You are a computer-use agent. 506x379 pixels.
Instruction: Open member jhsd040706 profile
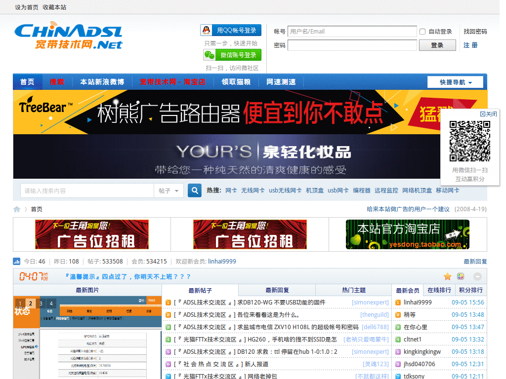tap(419, 364)
